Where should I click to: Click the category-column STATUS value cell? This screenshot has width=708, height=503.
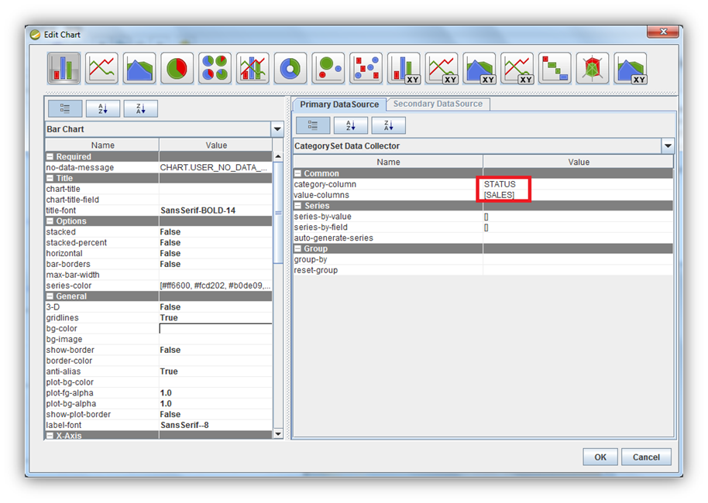click(x=504, y=184)
